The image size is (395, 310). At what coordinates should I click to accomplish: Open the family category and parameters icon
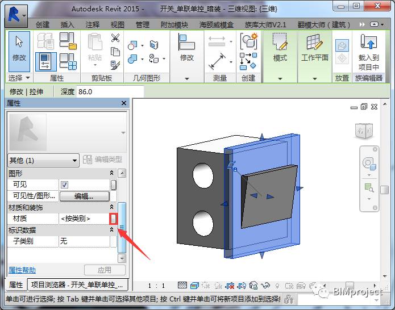(68, 41)
